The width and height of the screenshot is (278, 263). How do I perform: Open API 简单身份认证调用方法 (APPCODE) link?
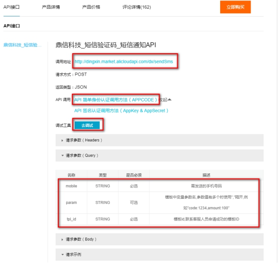tap(116, 100)
